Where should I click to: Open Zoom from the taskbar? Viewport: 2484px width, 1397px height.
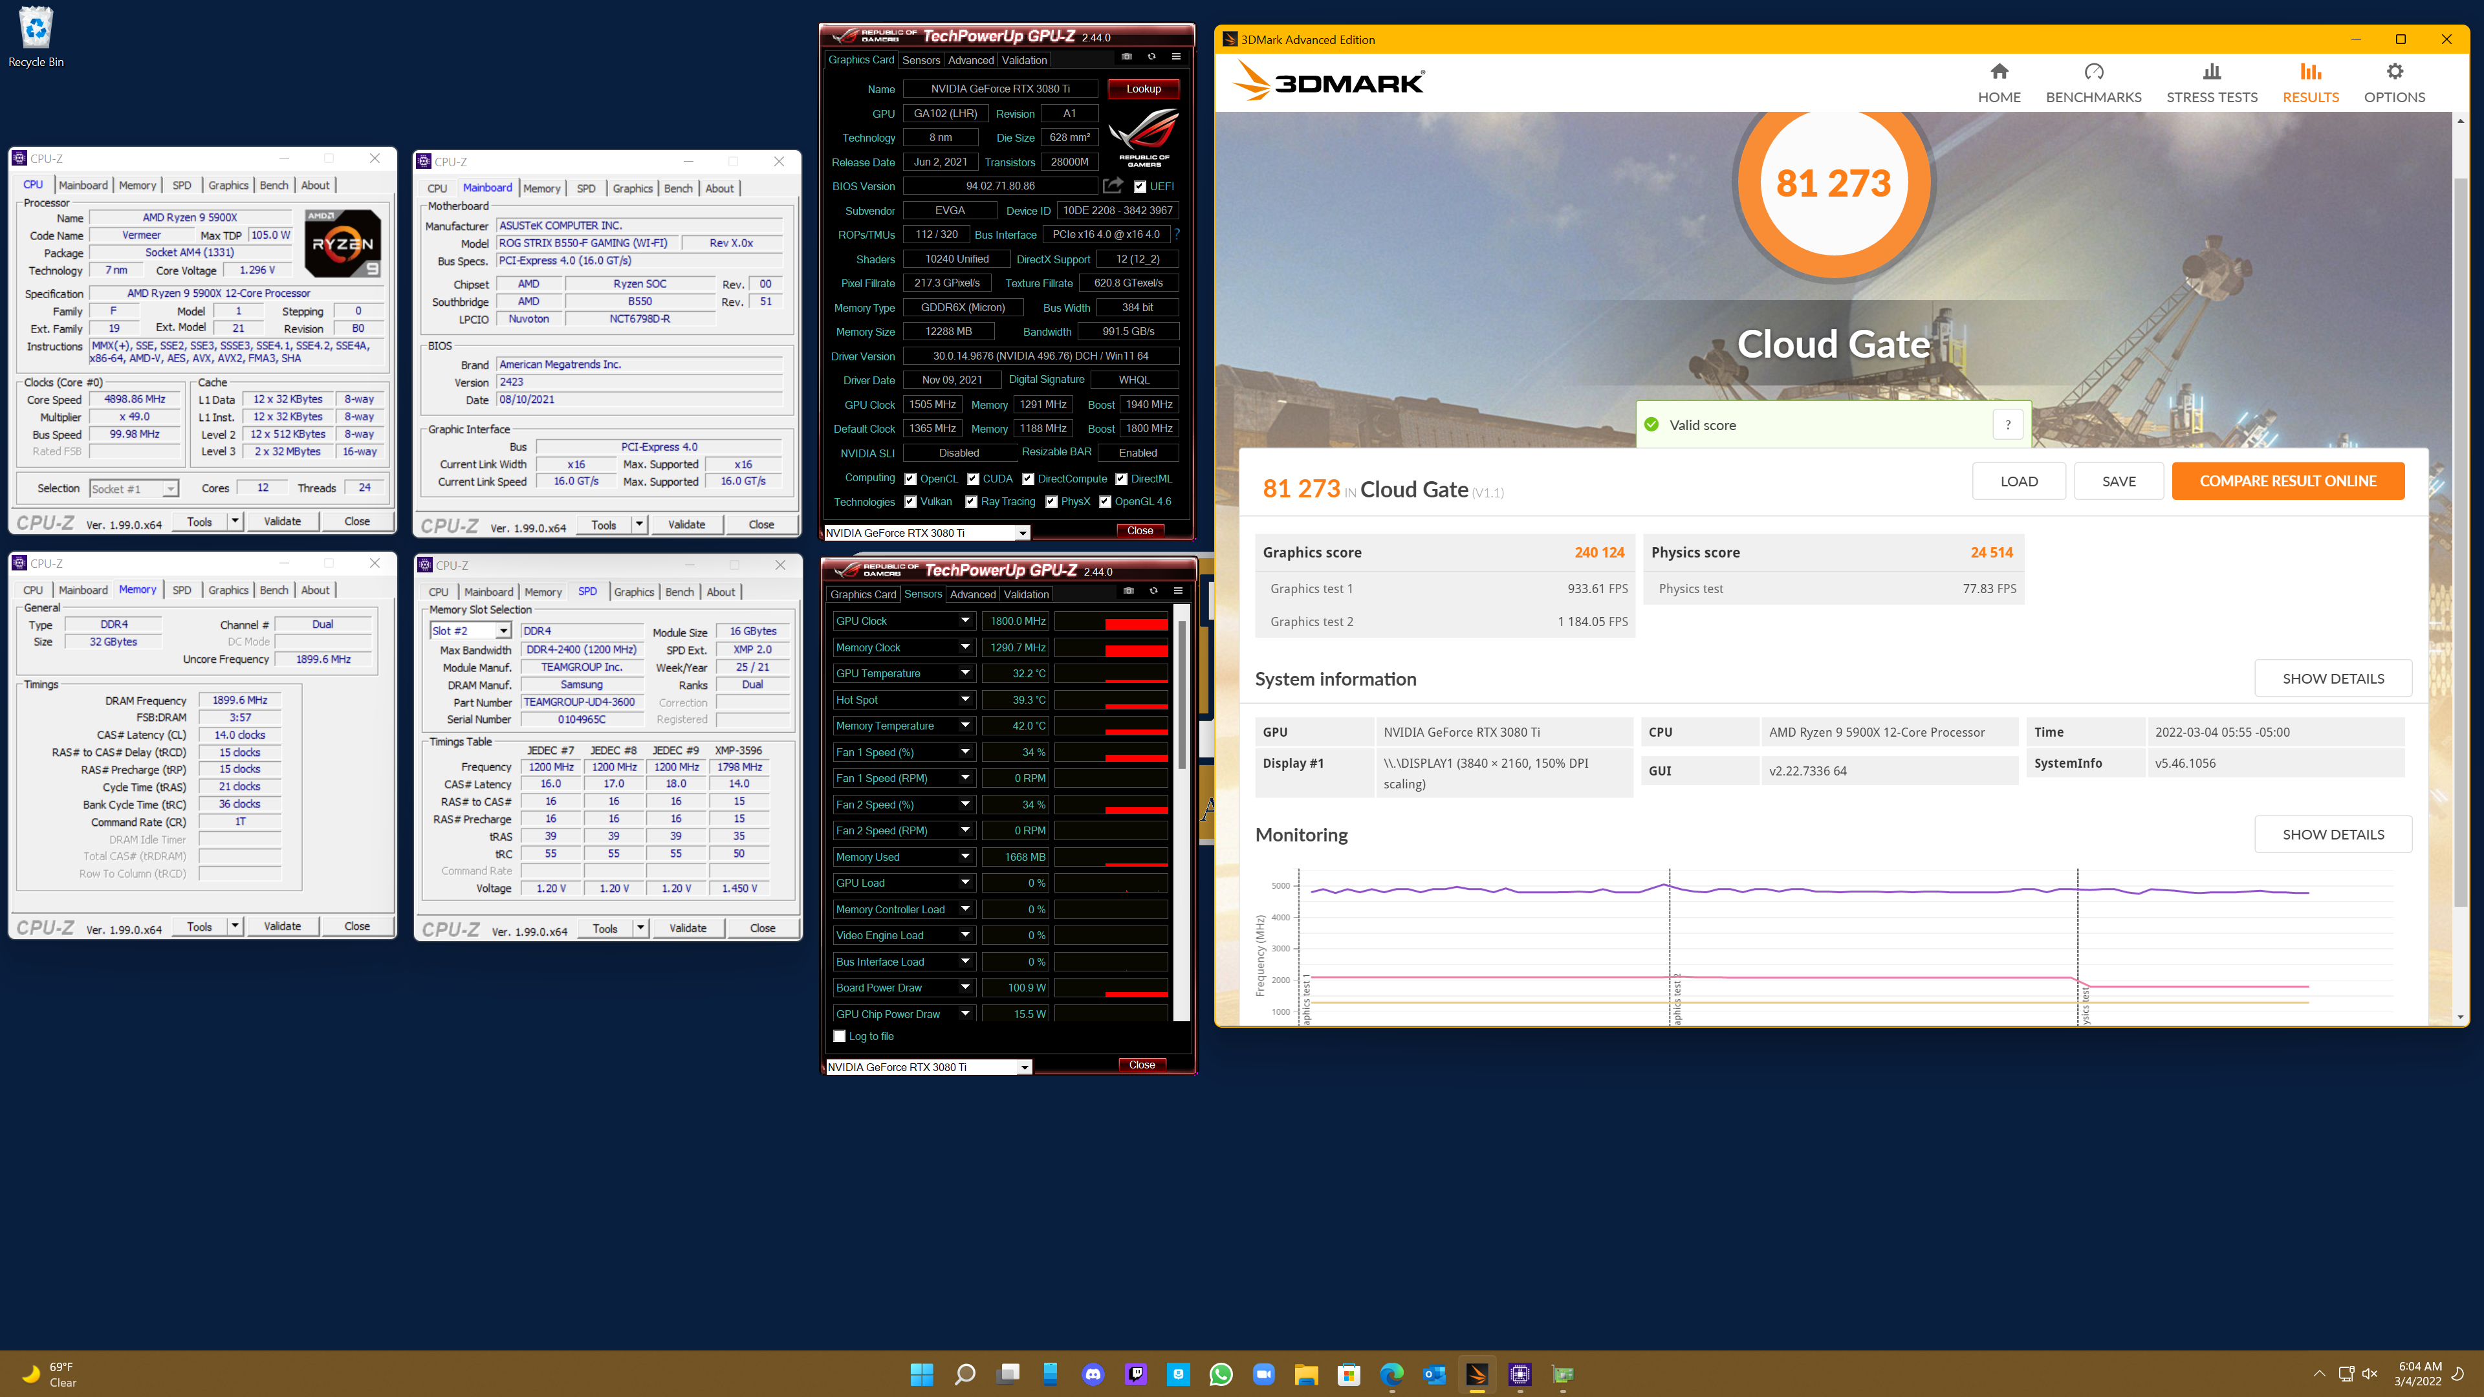click(1263, 1374)
